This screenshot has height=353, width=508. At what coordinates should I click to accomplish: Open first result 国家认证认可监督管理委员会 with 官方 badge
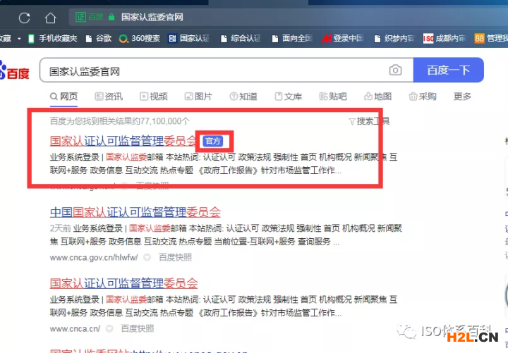tap(123, 141)
